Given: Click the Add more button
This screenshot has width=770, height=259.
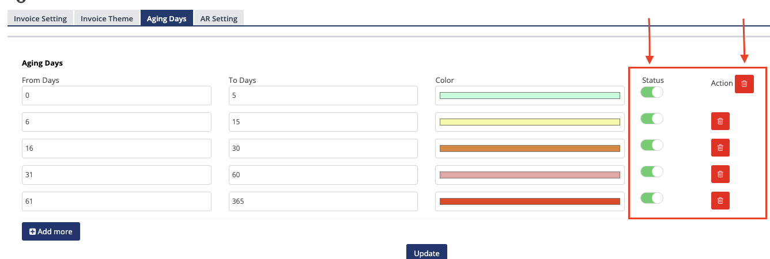Looking at the screenshot, I should pyautogui.click(x=51, y=231).
